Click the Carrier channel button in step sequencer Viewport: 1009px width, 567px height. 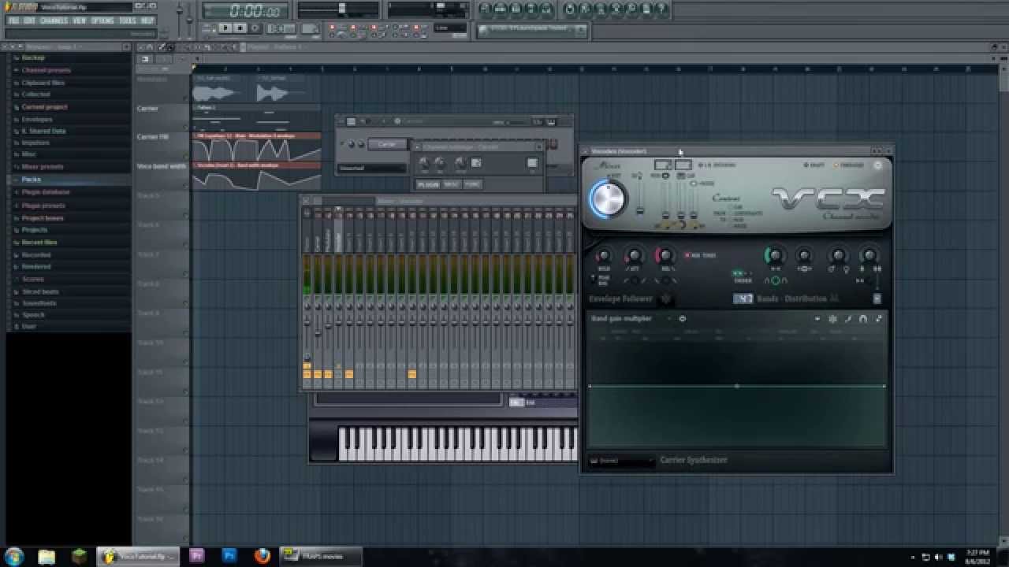[387, 144]
